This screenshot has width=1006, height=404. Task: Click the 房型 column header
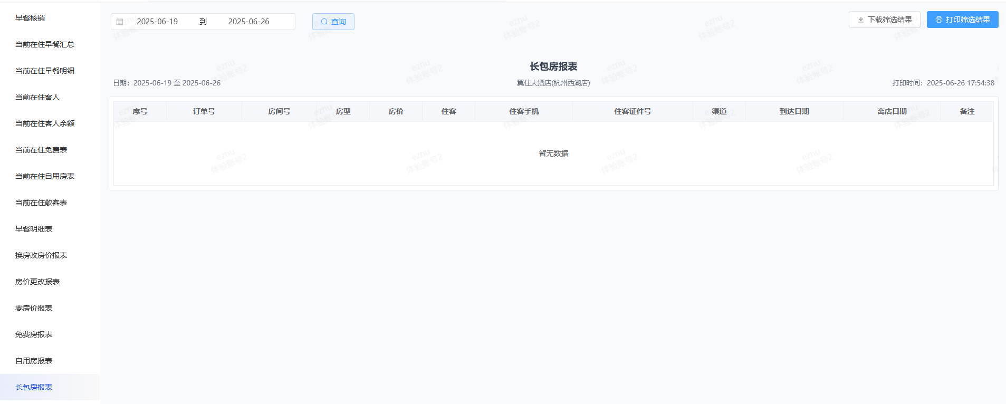(343, 111)
